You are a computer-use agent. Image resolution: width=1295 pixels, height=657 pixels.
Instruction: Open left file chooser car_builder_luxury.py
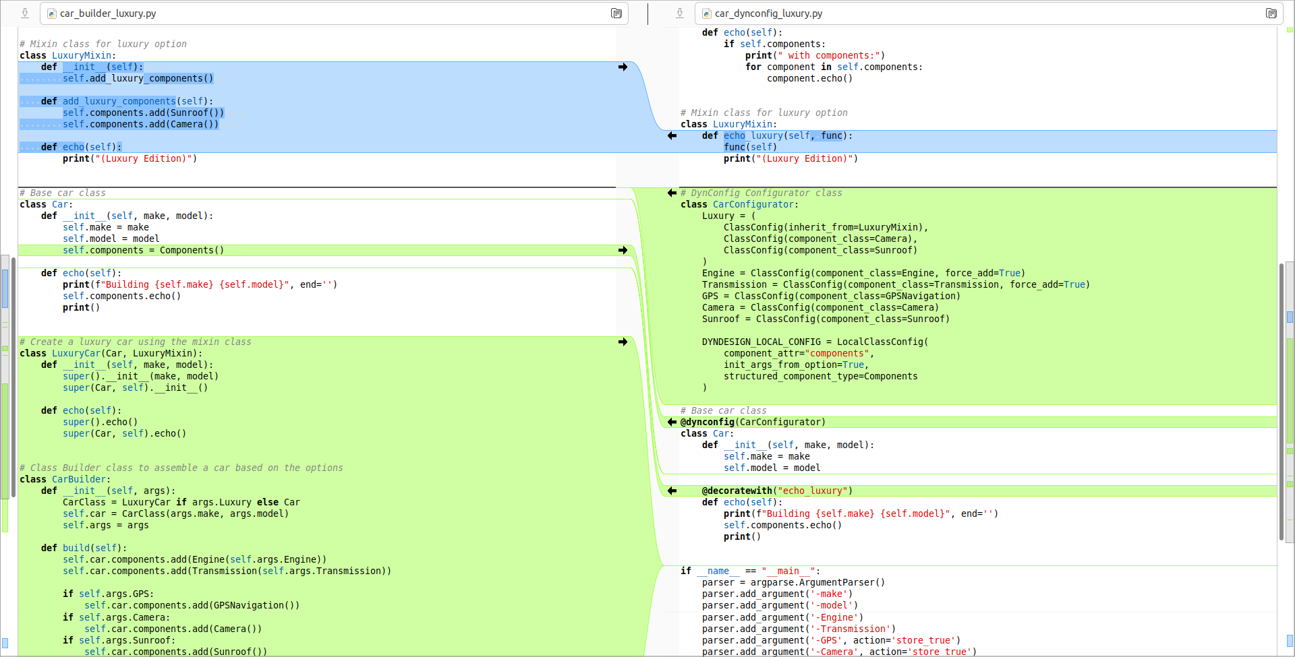point(334,13)
